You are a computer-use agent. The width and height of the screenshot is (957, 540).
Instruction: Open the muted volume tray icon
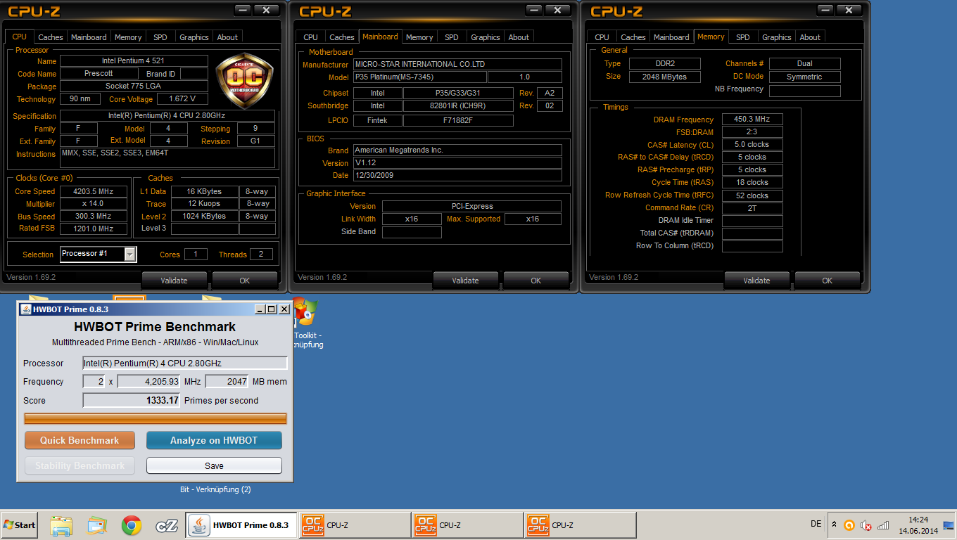click(866, 525)
